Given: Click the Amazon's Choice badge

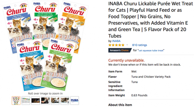Looking at the screenshot, I should (x=120, y=50).
